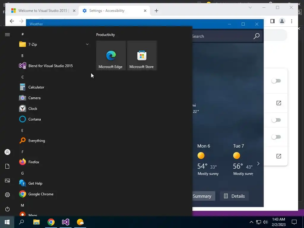Switch to Details view in Weather

point(234,196)
